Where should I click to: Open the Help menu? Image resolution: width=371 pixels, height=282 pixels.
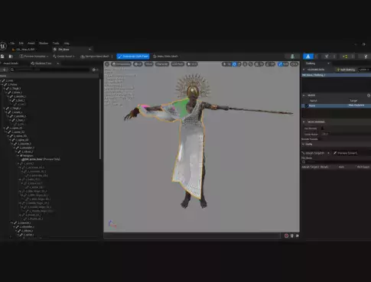pos(67,44)
